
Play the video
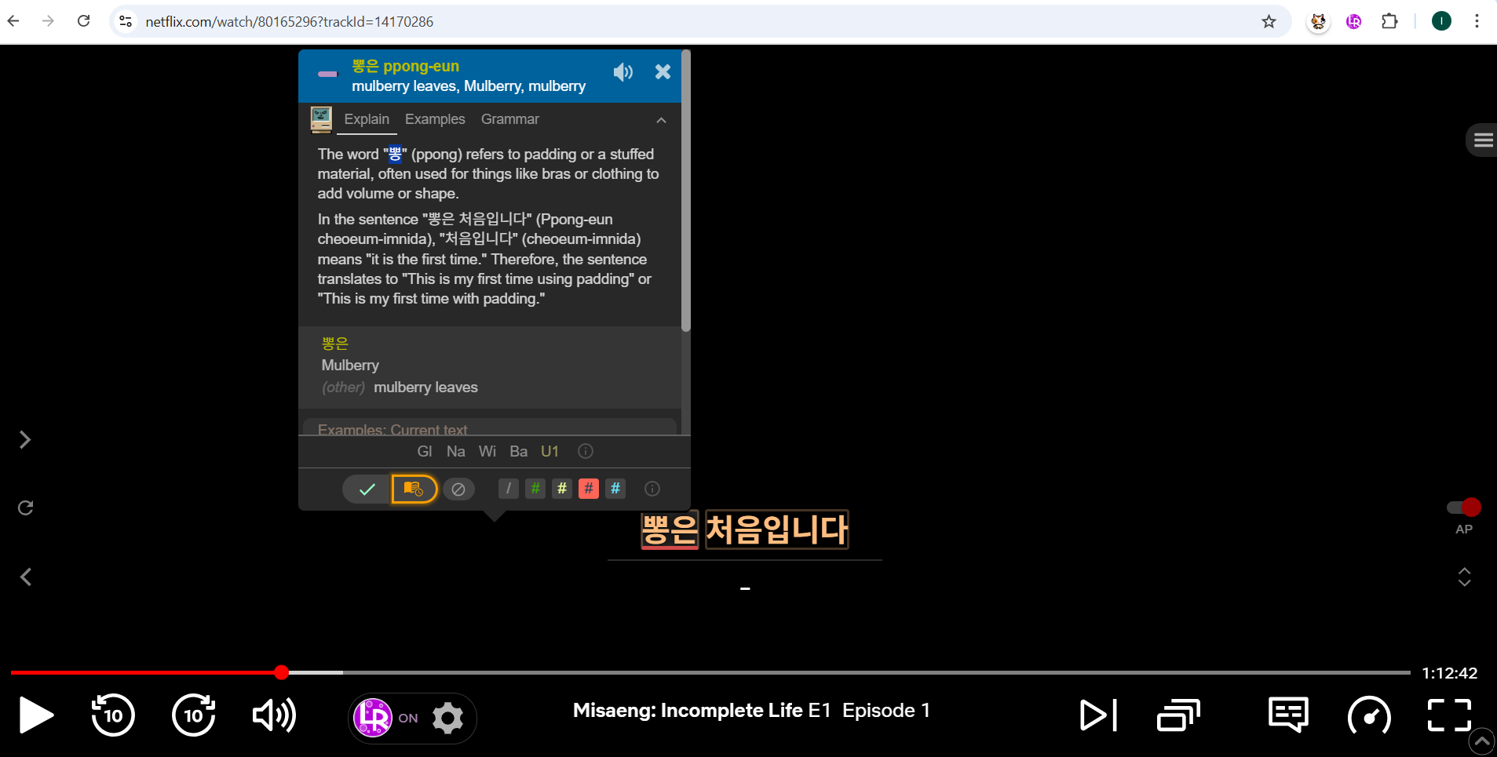click(x=35, y=715)
